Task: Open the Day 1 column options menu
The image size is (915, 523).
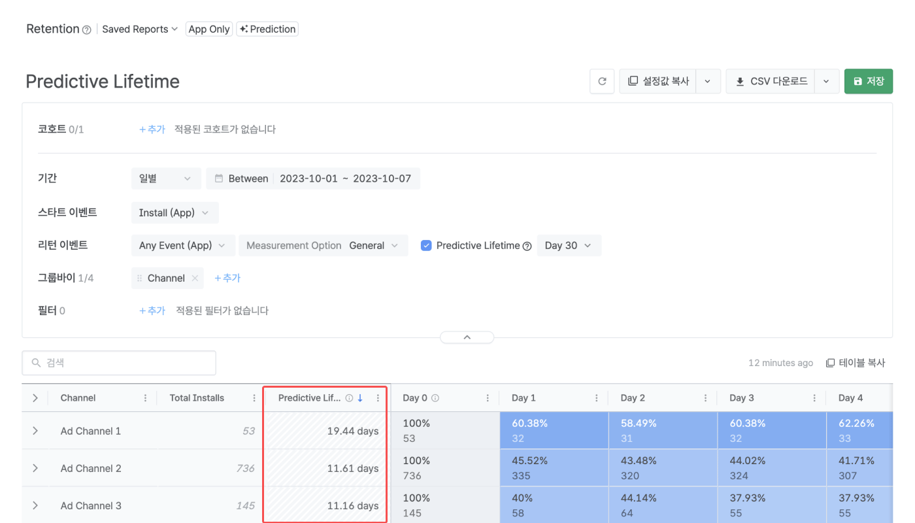Action: [x=597, y=398]
